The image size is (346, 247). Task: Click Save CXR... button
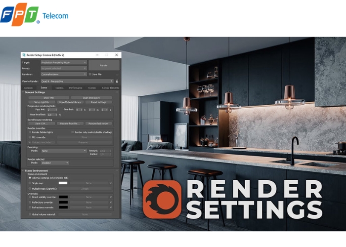point(42,123)
